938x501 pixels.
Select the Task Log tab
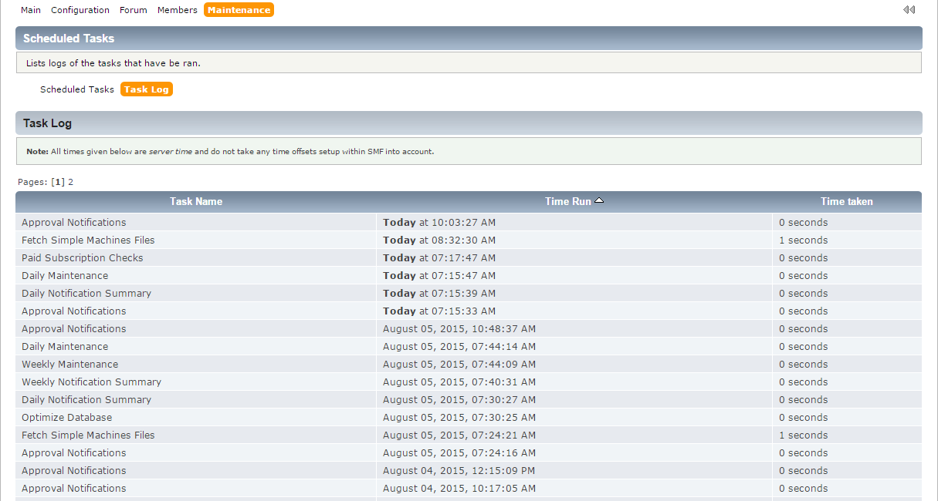tap(147, 89)
